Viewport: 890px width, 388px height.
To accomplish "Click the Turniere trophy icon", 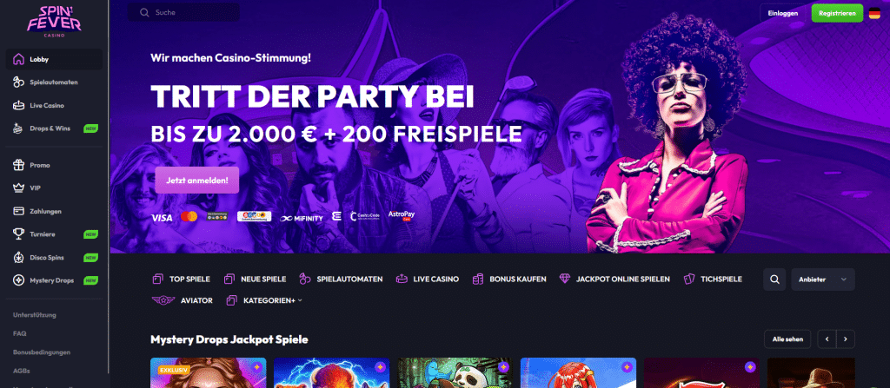I will coord(19,233).
